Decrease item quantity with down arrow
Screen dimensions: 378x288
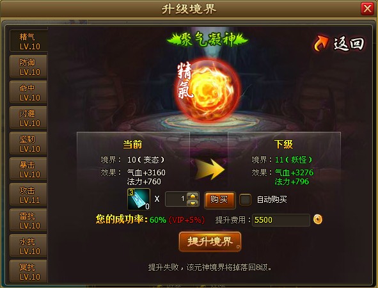click(x=193, y=203)
